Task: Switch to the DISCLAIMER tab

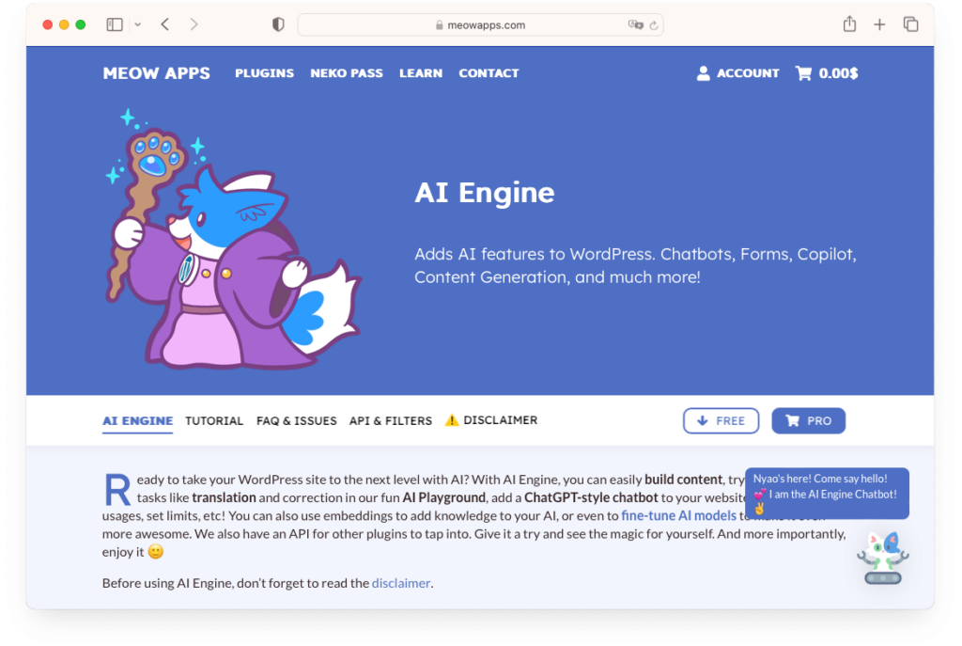Action: coord(500,420)
